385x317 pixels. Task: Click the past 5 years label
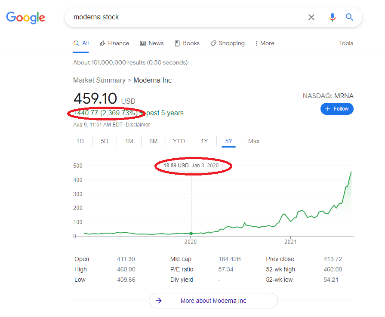point(165,113)
